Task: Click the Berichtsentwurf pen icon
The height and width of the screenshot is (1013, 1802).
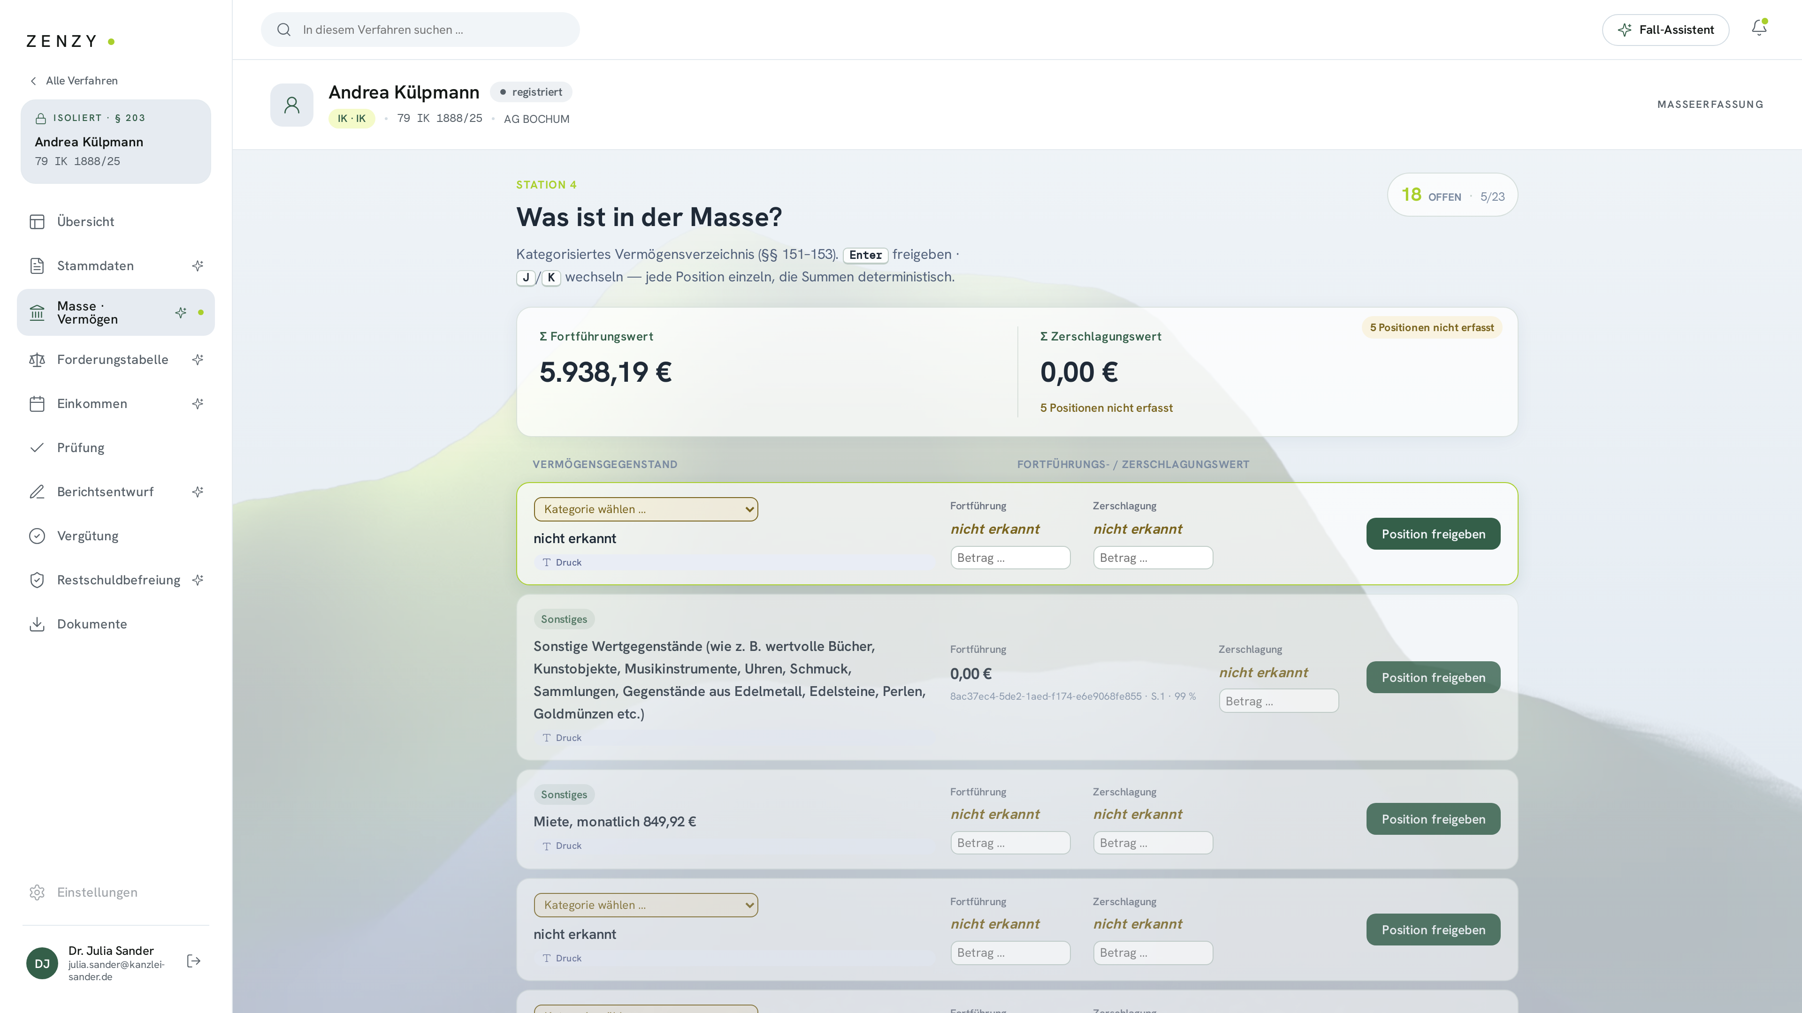Action: click(37, 491)
